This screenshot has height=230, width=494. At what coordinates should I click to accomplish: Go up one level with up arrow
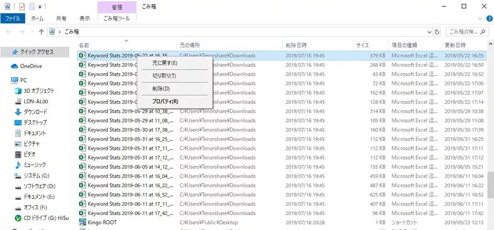coord(41,32)
